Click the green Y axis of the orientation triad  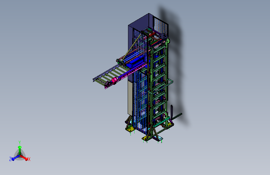click(x=20, y=150)
